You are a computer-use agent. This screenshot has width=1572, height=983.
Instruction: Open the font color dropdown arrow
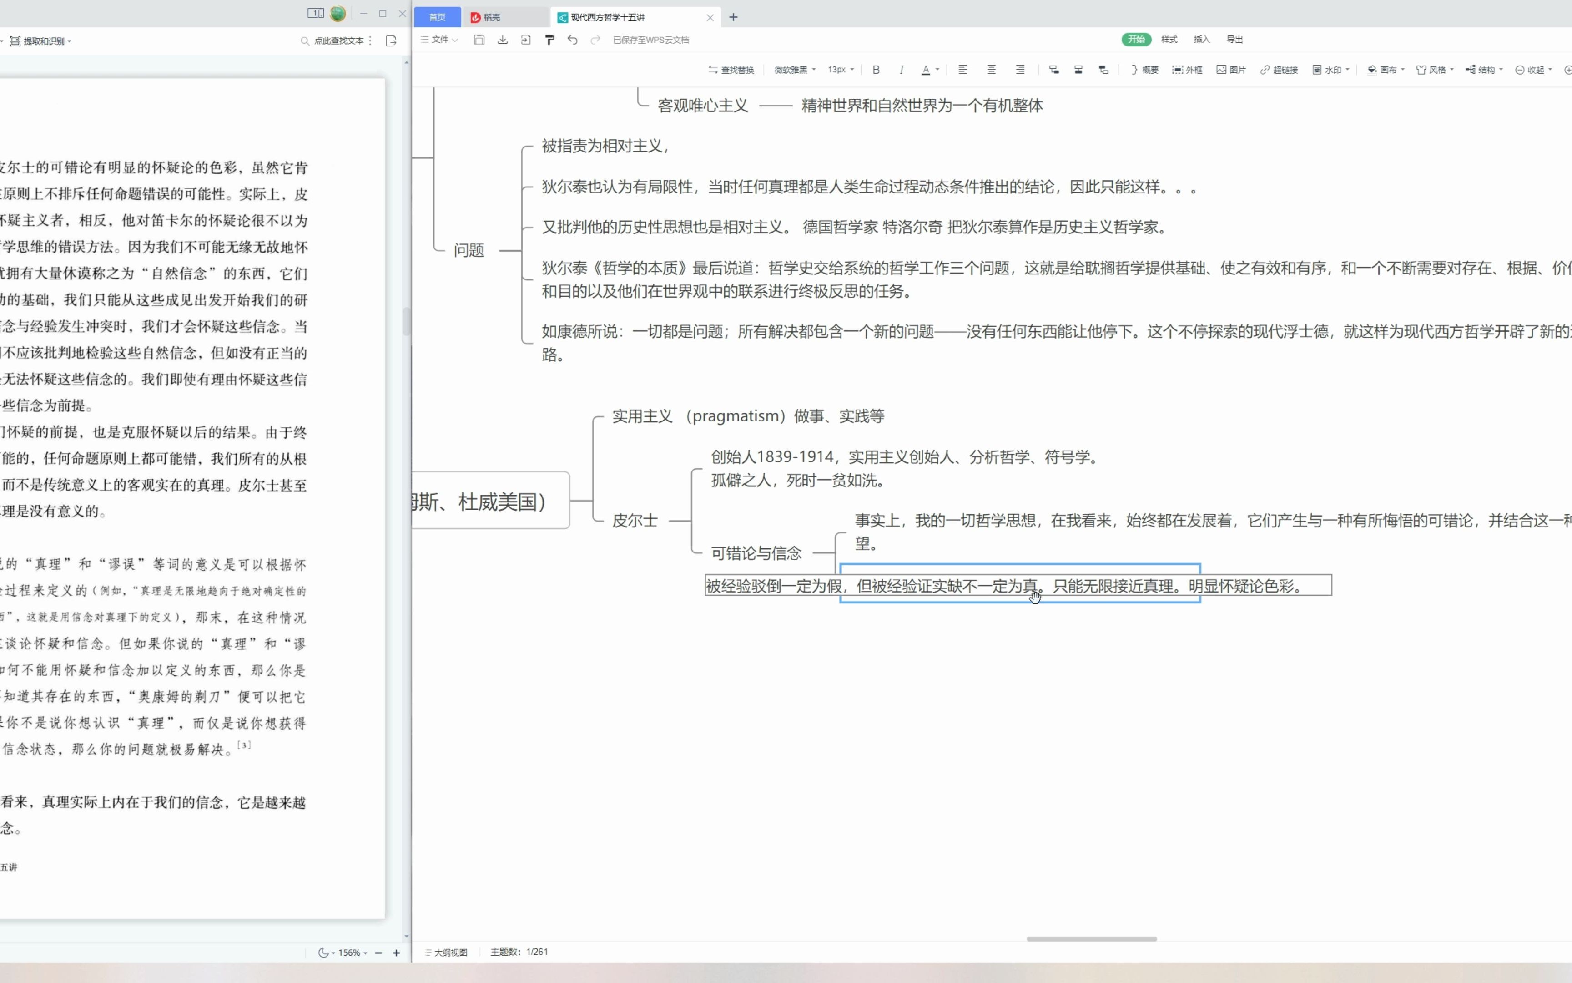pyautogui.click(x=937, y=70)
